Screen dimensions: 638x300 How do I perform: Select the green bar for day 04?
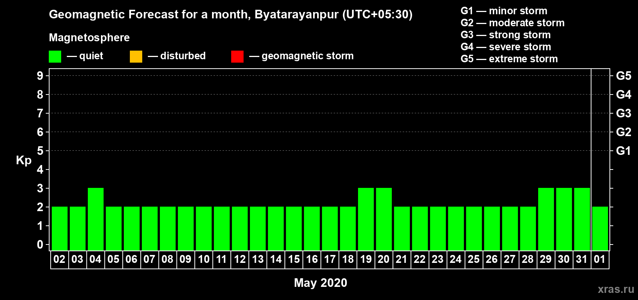coord(96,219)
